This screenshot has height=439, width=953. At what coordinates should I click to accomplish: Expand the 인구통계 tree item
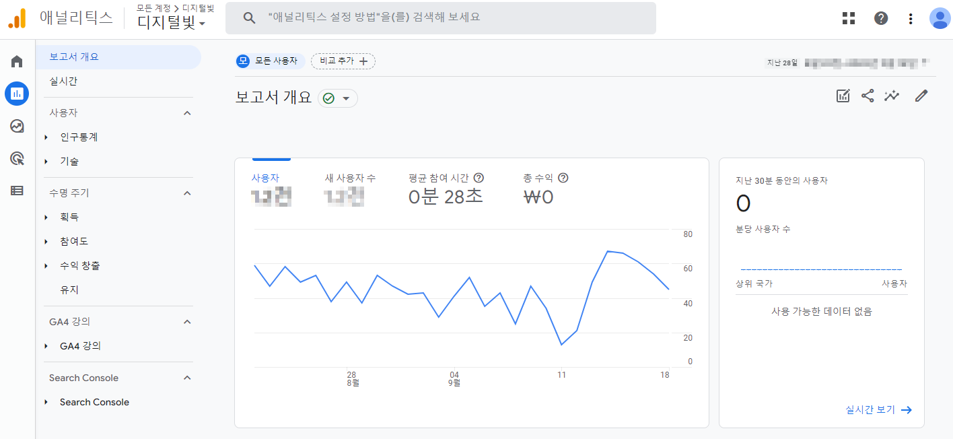click(x=46, y=137)
